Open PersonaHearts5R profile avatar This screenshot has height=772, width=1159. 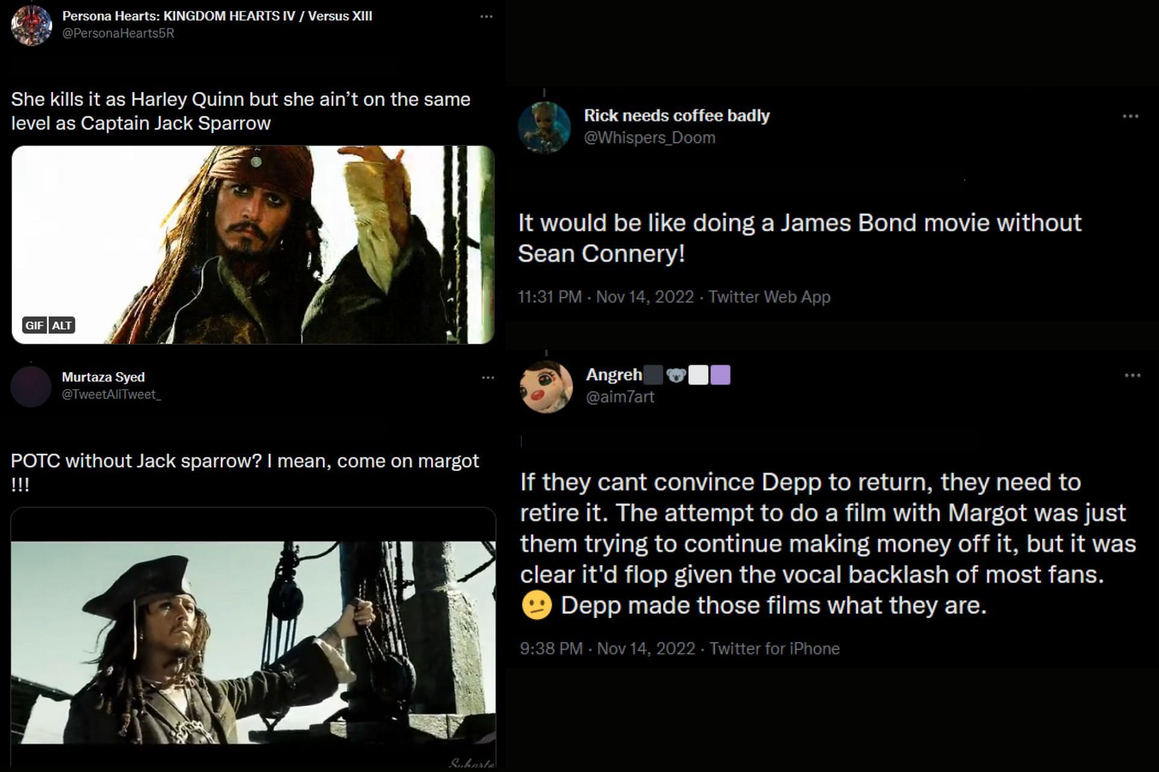(31, 25)
